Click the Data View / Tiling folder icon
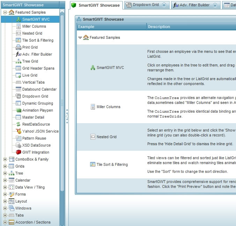The width and height of the screenshot is (236, 226). [x=12, y=187]
